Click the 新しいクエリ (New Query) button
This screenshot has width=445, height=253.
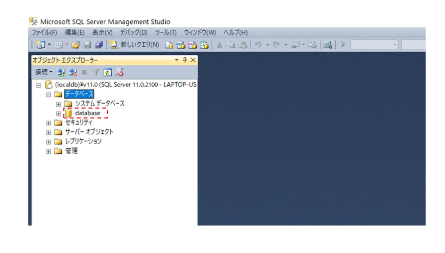(134, 45)
